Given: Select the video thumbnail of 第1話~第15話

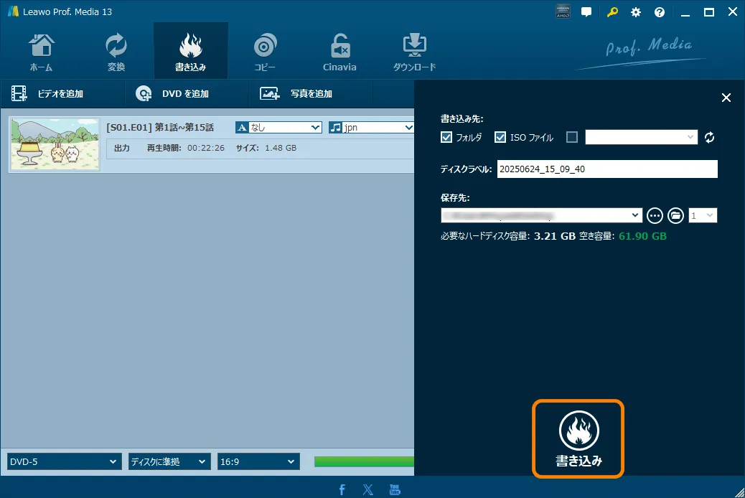Looking at the screenshot, I should coord(55,144).
